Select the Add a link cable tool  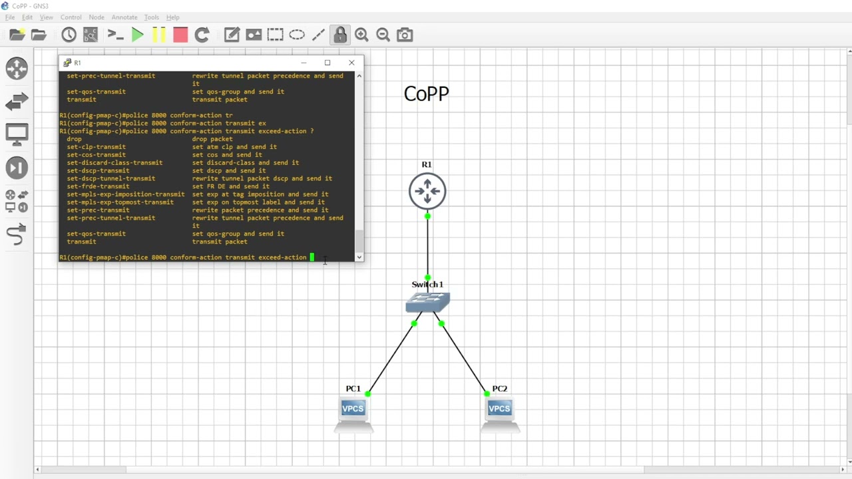pyautogui.click(x=17, y=234)
